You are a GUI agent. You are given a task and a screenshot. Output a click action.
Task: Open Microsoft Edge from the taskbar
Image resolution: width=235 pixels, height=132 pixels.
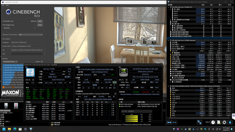point(15,129)
